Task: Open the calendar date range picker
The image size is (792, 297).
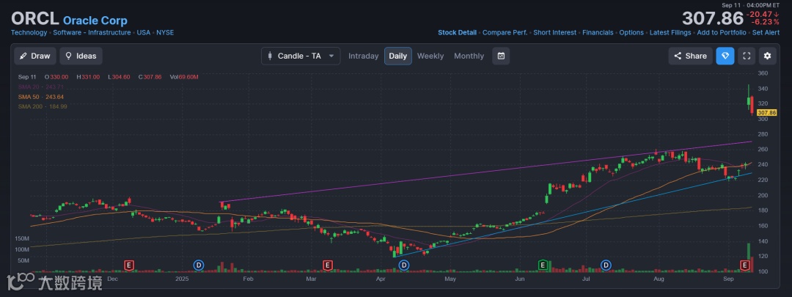Action: pos(501,56)
